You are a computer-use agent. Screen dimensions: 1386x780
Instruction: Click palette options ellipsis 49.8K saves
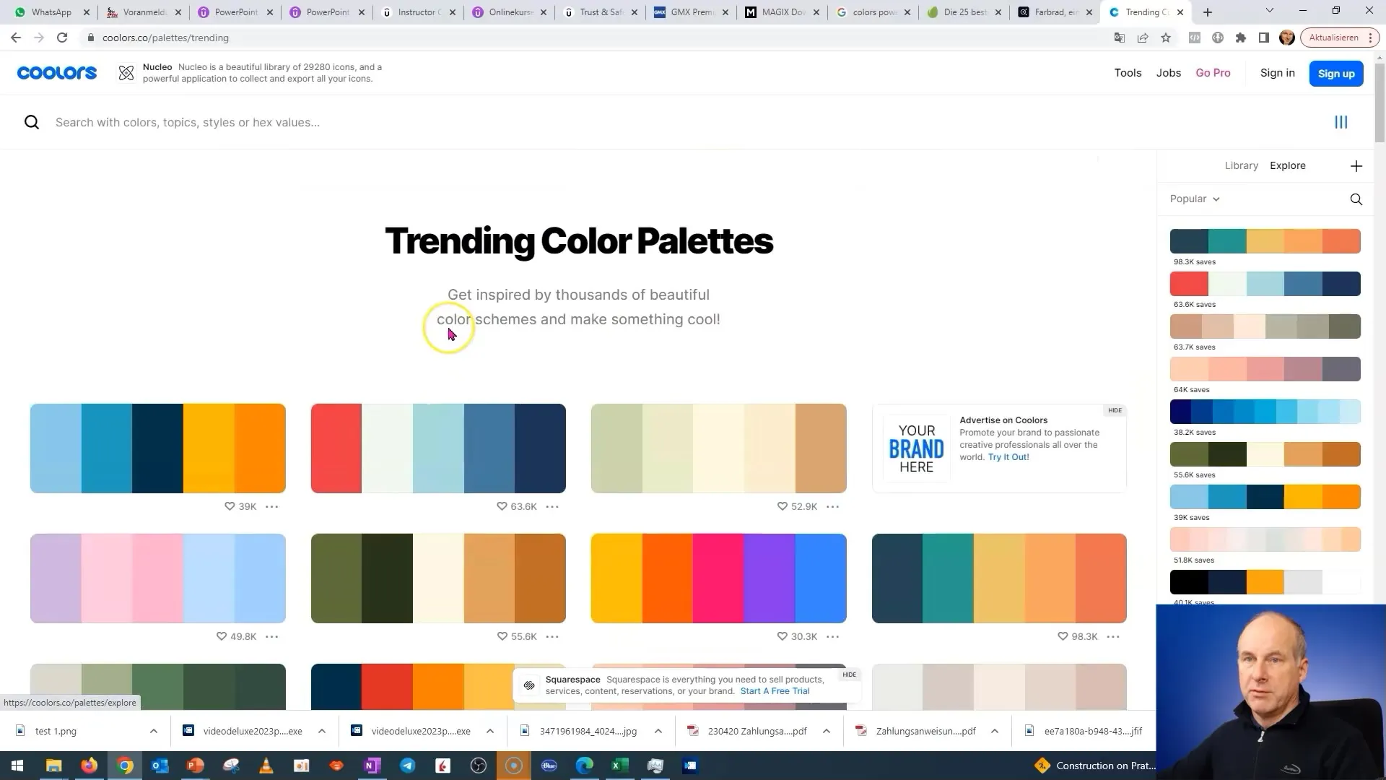coord(272,636)
